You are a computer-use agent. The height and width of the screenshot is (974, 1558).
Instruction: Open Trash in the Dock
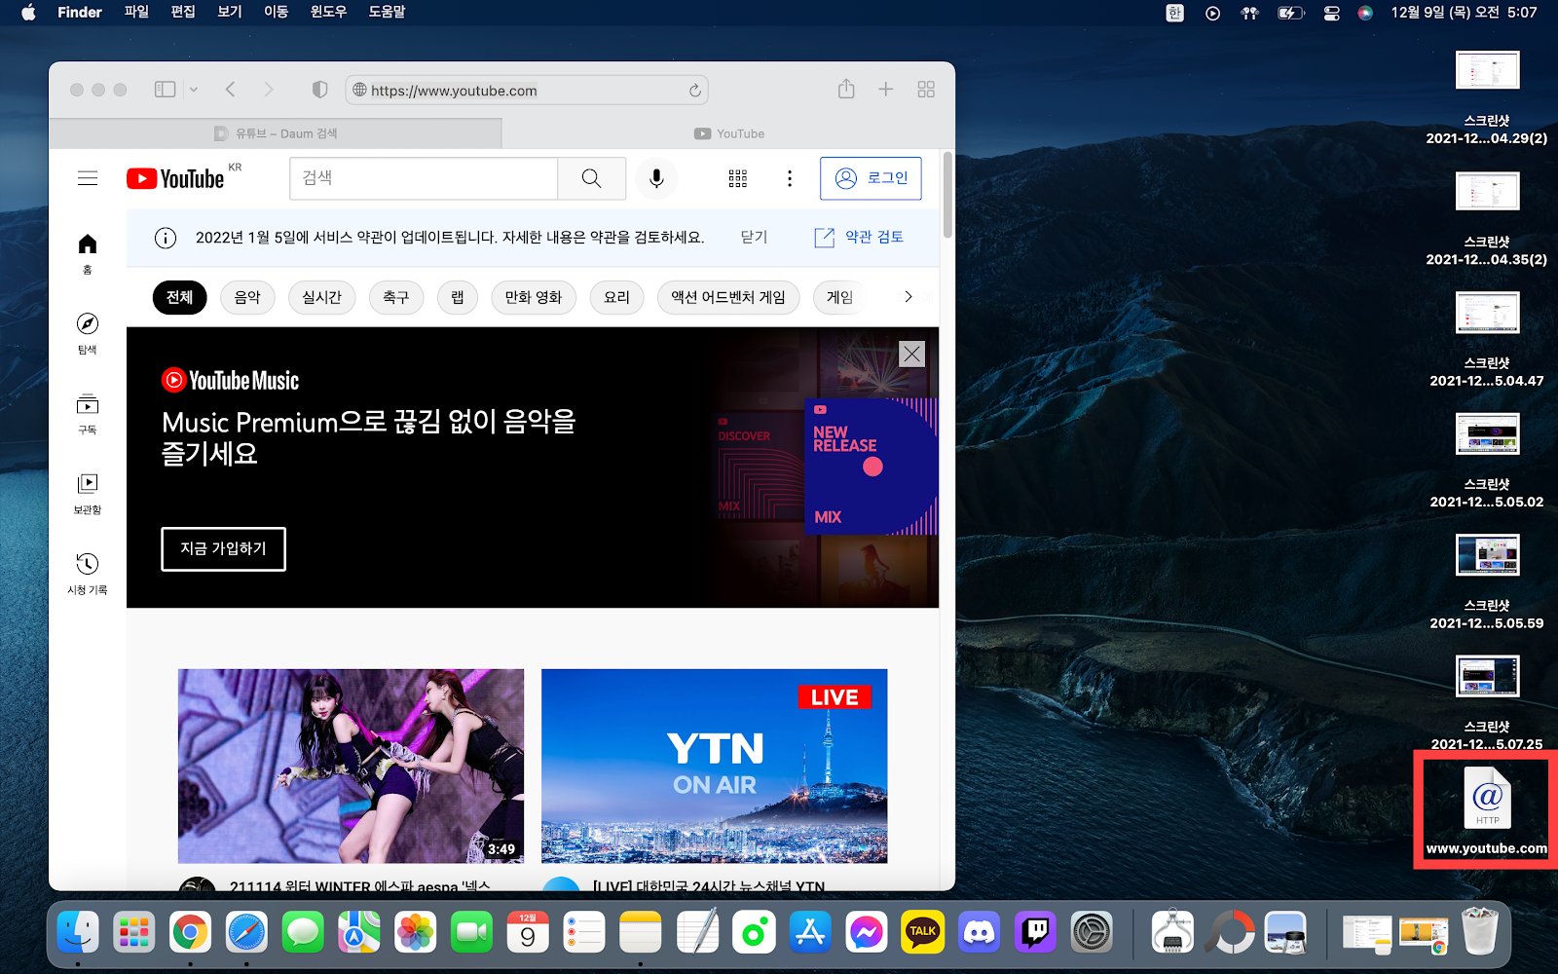[1480, 932]
